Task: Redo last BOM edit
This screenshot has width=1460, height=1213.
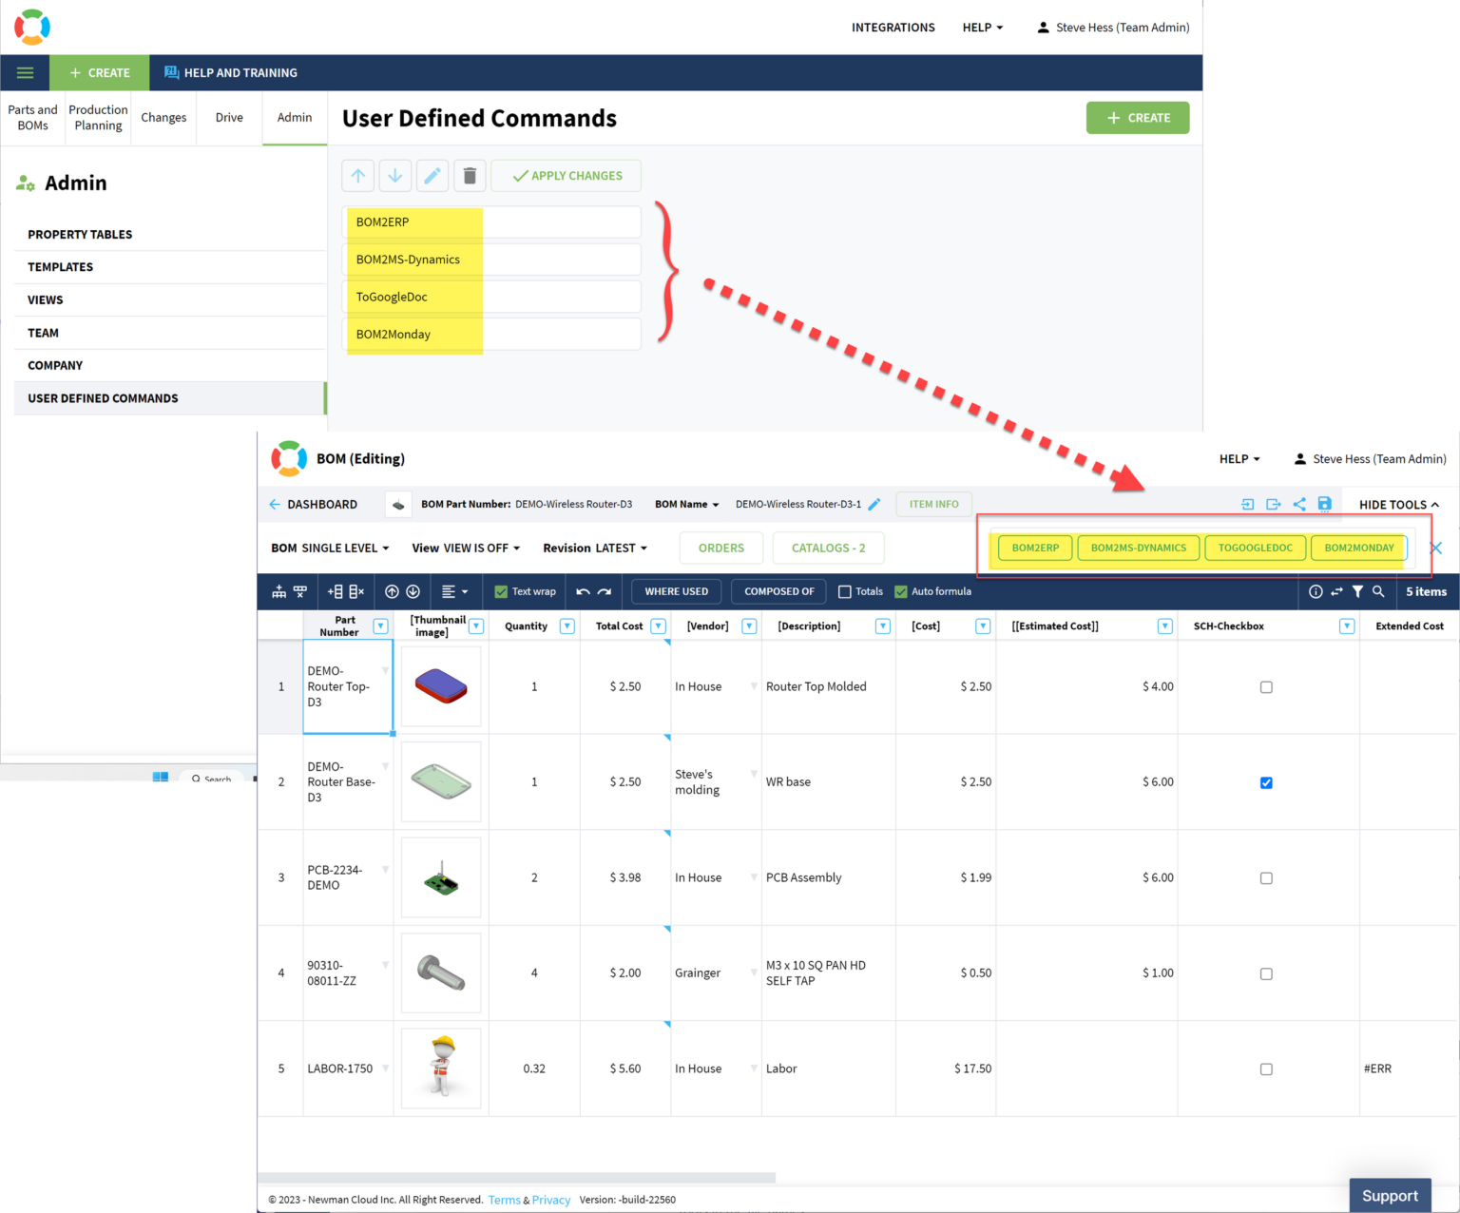Action: 605,591
